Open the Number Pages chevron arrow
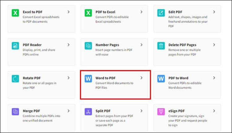Viewport: 232px width, 133px height. (141, 45)
